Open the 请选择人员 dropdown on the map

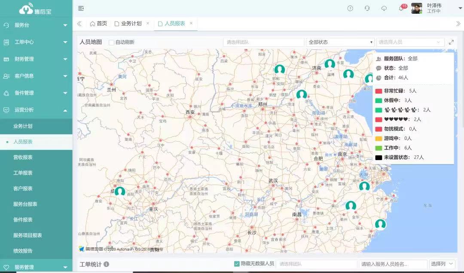(x=410, y=42)
